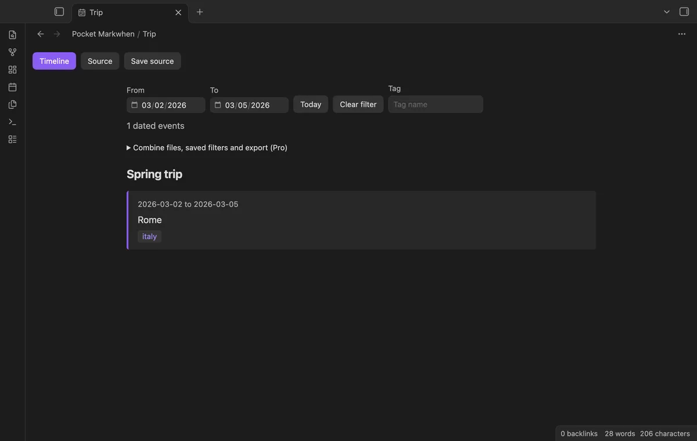This screenshot has width=697, height=441.
Task: Click the bottom ribbon list icon
Action: pyautogui.click(x=12, y=139)
